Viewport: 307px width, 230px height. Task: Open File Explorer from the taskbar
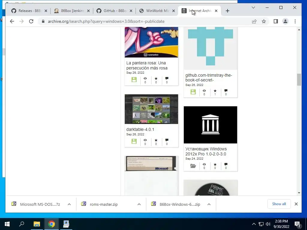click(x=37, y=224)
